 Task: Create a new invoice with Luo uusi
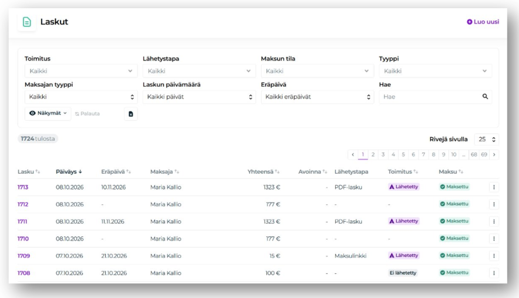[483, 22]
